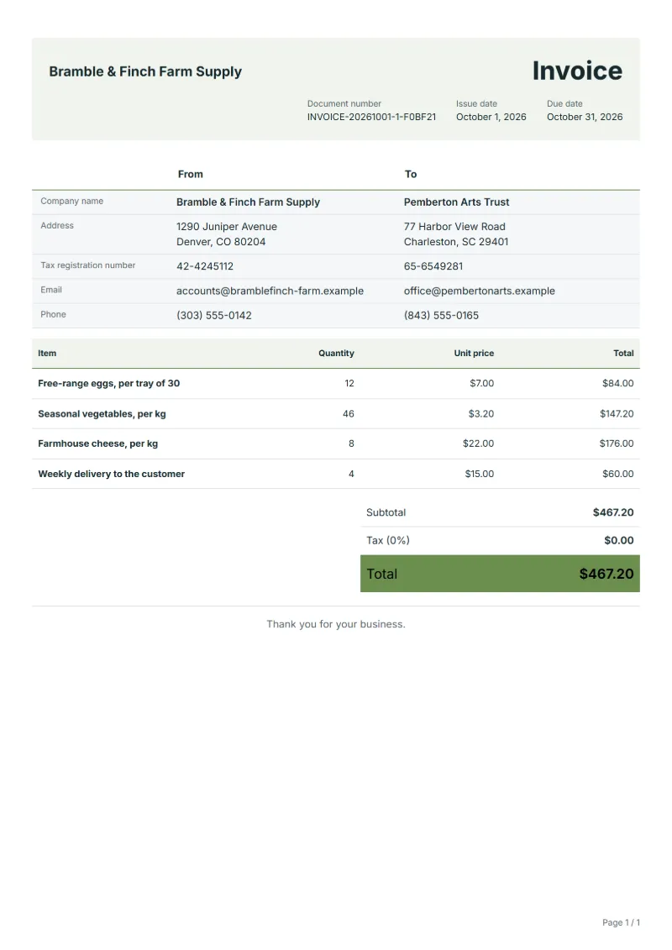Click quantity 8 for farmhouse cheese
This screenshot has width=672, height=950.
[x=351, y=444]
